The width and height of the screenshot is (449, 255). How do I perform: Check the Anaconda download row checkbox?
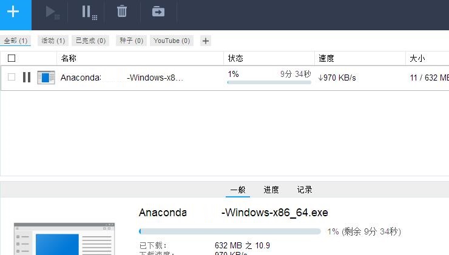point(12,77)
